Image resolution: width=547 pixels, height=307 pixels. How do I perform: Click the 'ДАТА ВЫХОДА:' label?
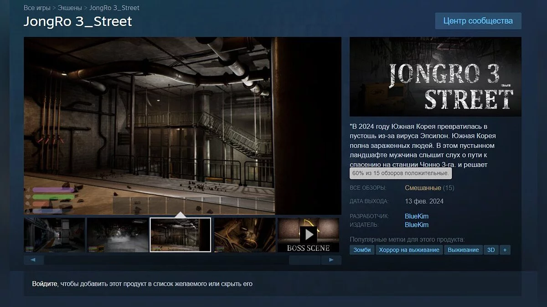pos(369,201)
